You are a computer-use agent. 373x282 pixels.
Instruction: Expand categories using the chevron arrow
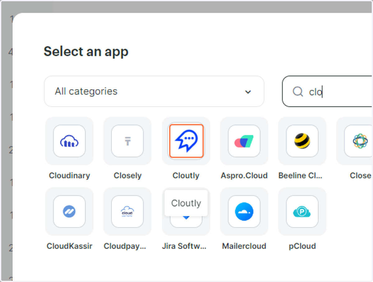[x=248, y=92]
